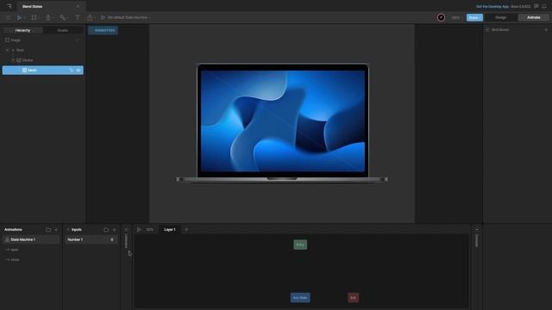
Task: Open the graph zoom percentage
Action: click(150, 230)
